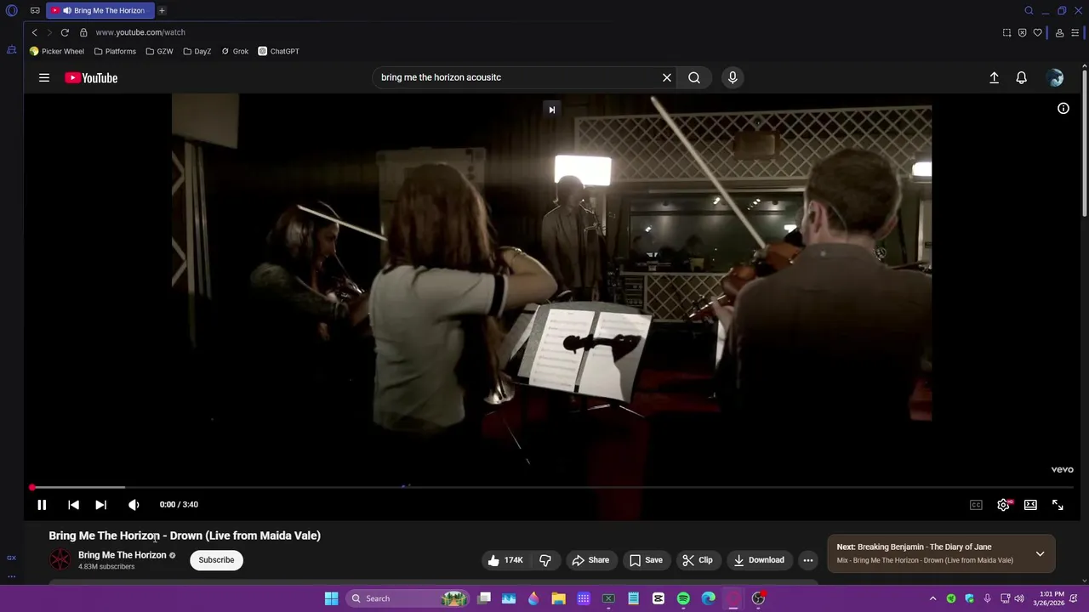The height and width of the screenshot is (612, 1089).
Task: Go to YouTube home via logo
Action: (x=91, y=77)
